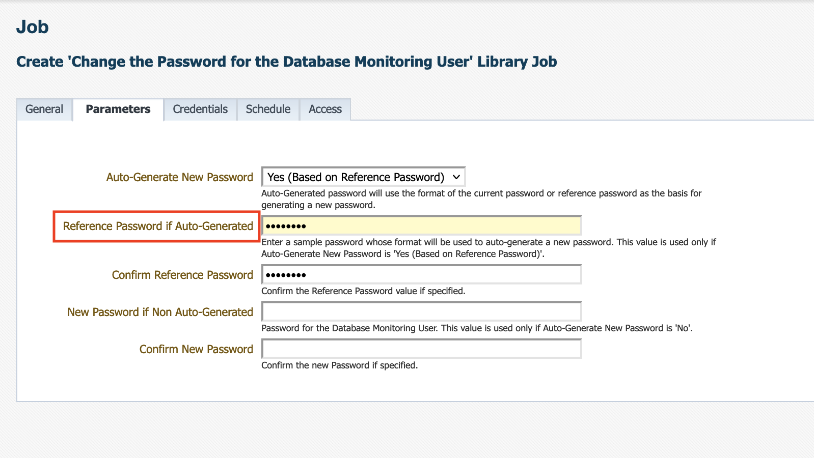Image resolution: width=814 pixels, height=458 pixels.
Task: Open the Credentials tab
Action: point(200,109)
